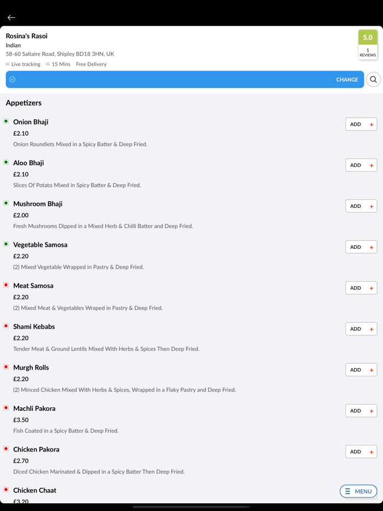Image resolution: width=383 pixels, height=511 pixels.
Task: Add Machli Pakora to the order
Action: coord(361,411)
